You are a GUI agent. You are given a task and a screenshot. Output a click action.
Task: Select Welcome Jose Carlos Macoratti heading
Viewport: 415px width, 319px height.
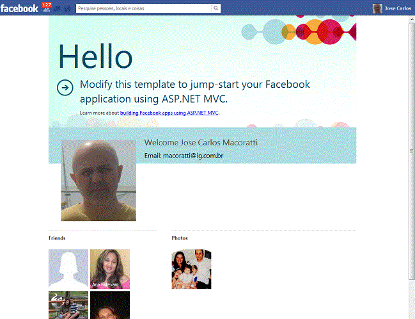click(x=201, y=142)
